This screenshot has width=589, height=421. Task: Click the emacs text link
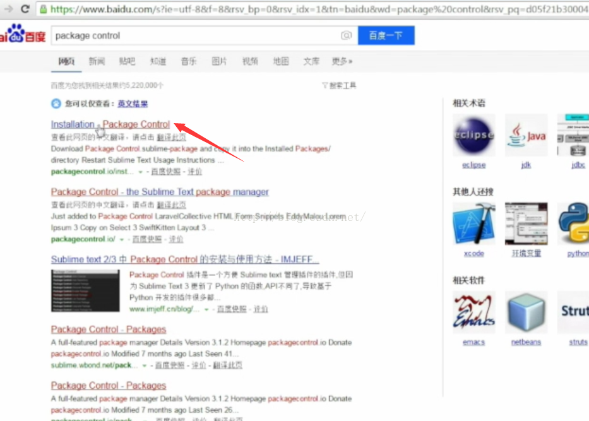click(473, 342)
